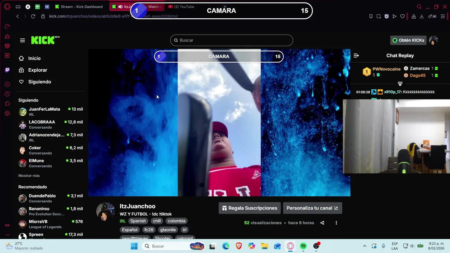Open browser profile account icon

click(414, 16)
